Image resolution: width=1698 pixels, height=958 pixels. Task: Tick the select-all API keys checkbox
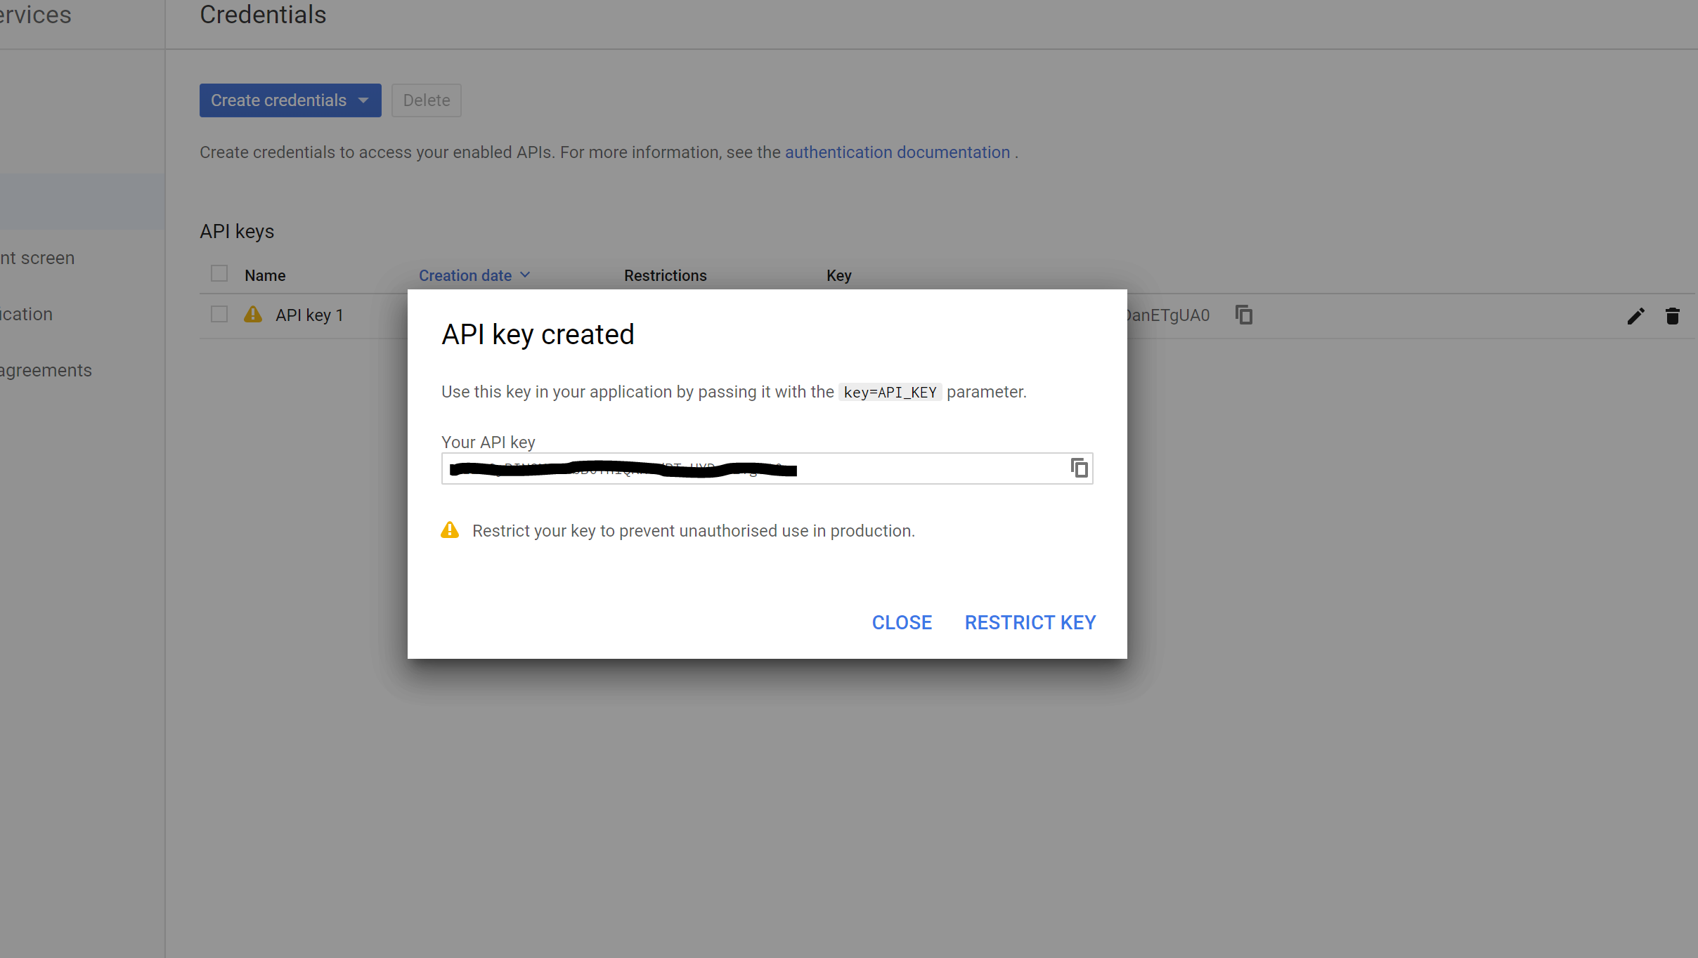click(219, 274)
